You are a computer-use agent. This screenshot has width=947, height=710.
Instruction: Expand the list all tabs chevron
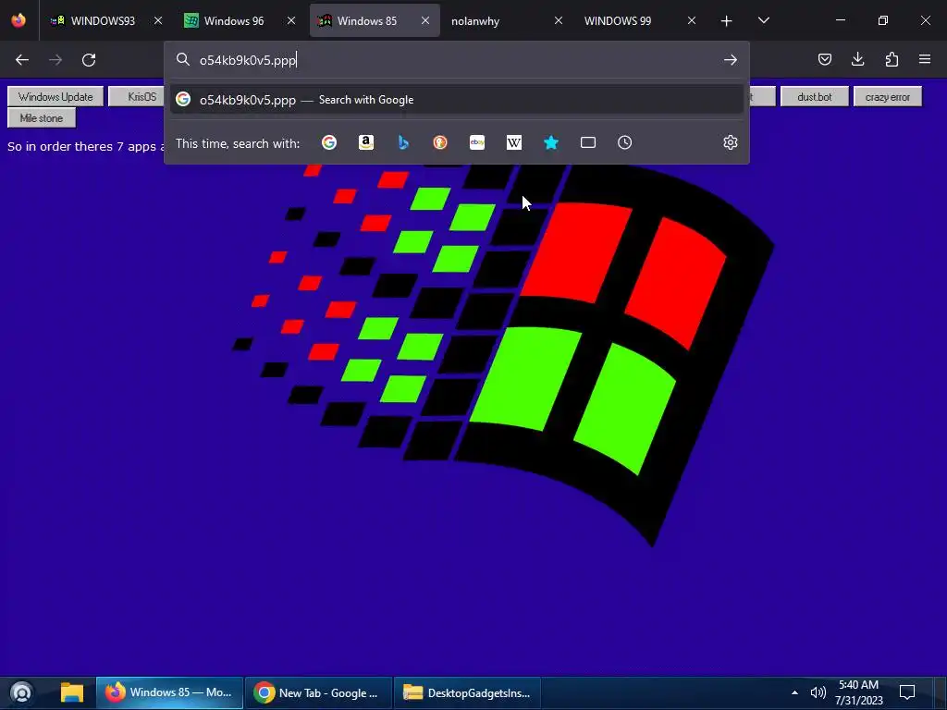pyautogui.click(x=763, y=20)
